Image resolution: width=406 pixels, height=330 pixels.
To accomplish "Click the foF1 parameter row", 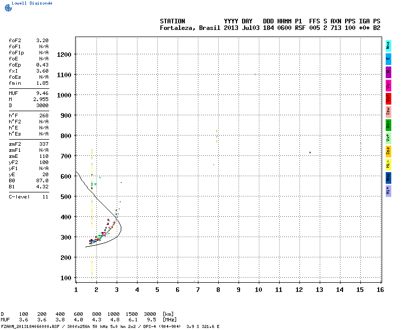I will [x=28, y=47].
